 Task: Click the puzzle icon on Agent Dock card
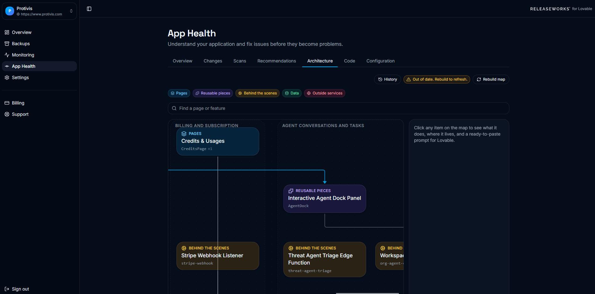[291, 191]
